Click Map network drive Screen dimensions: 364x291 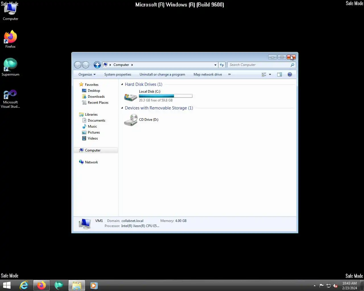pos(208,74)
